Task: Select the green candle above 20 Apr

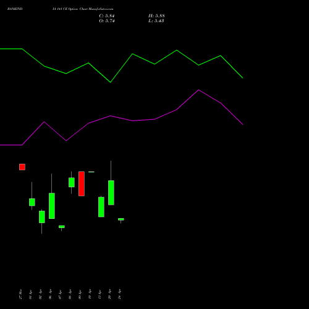Action: coord(111,193)
